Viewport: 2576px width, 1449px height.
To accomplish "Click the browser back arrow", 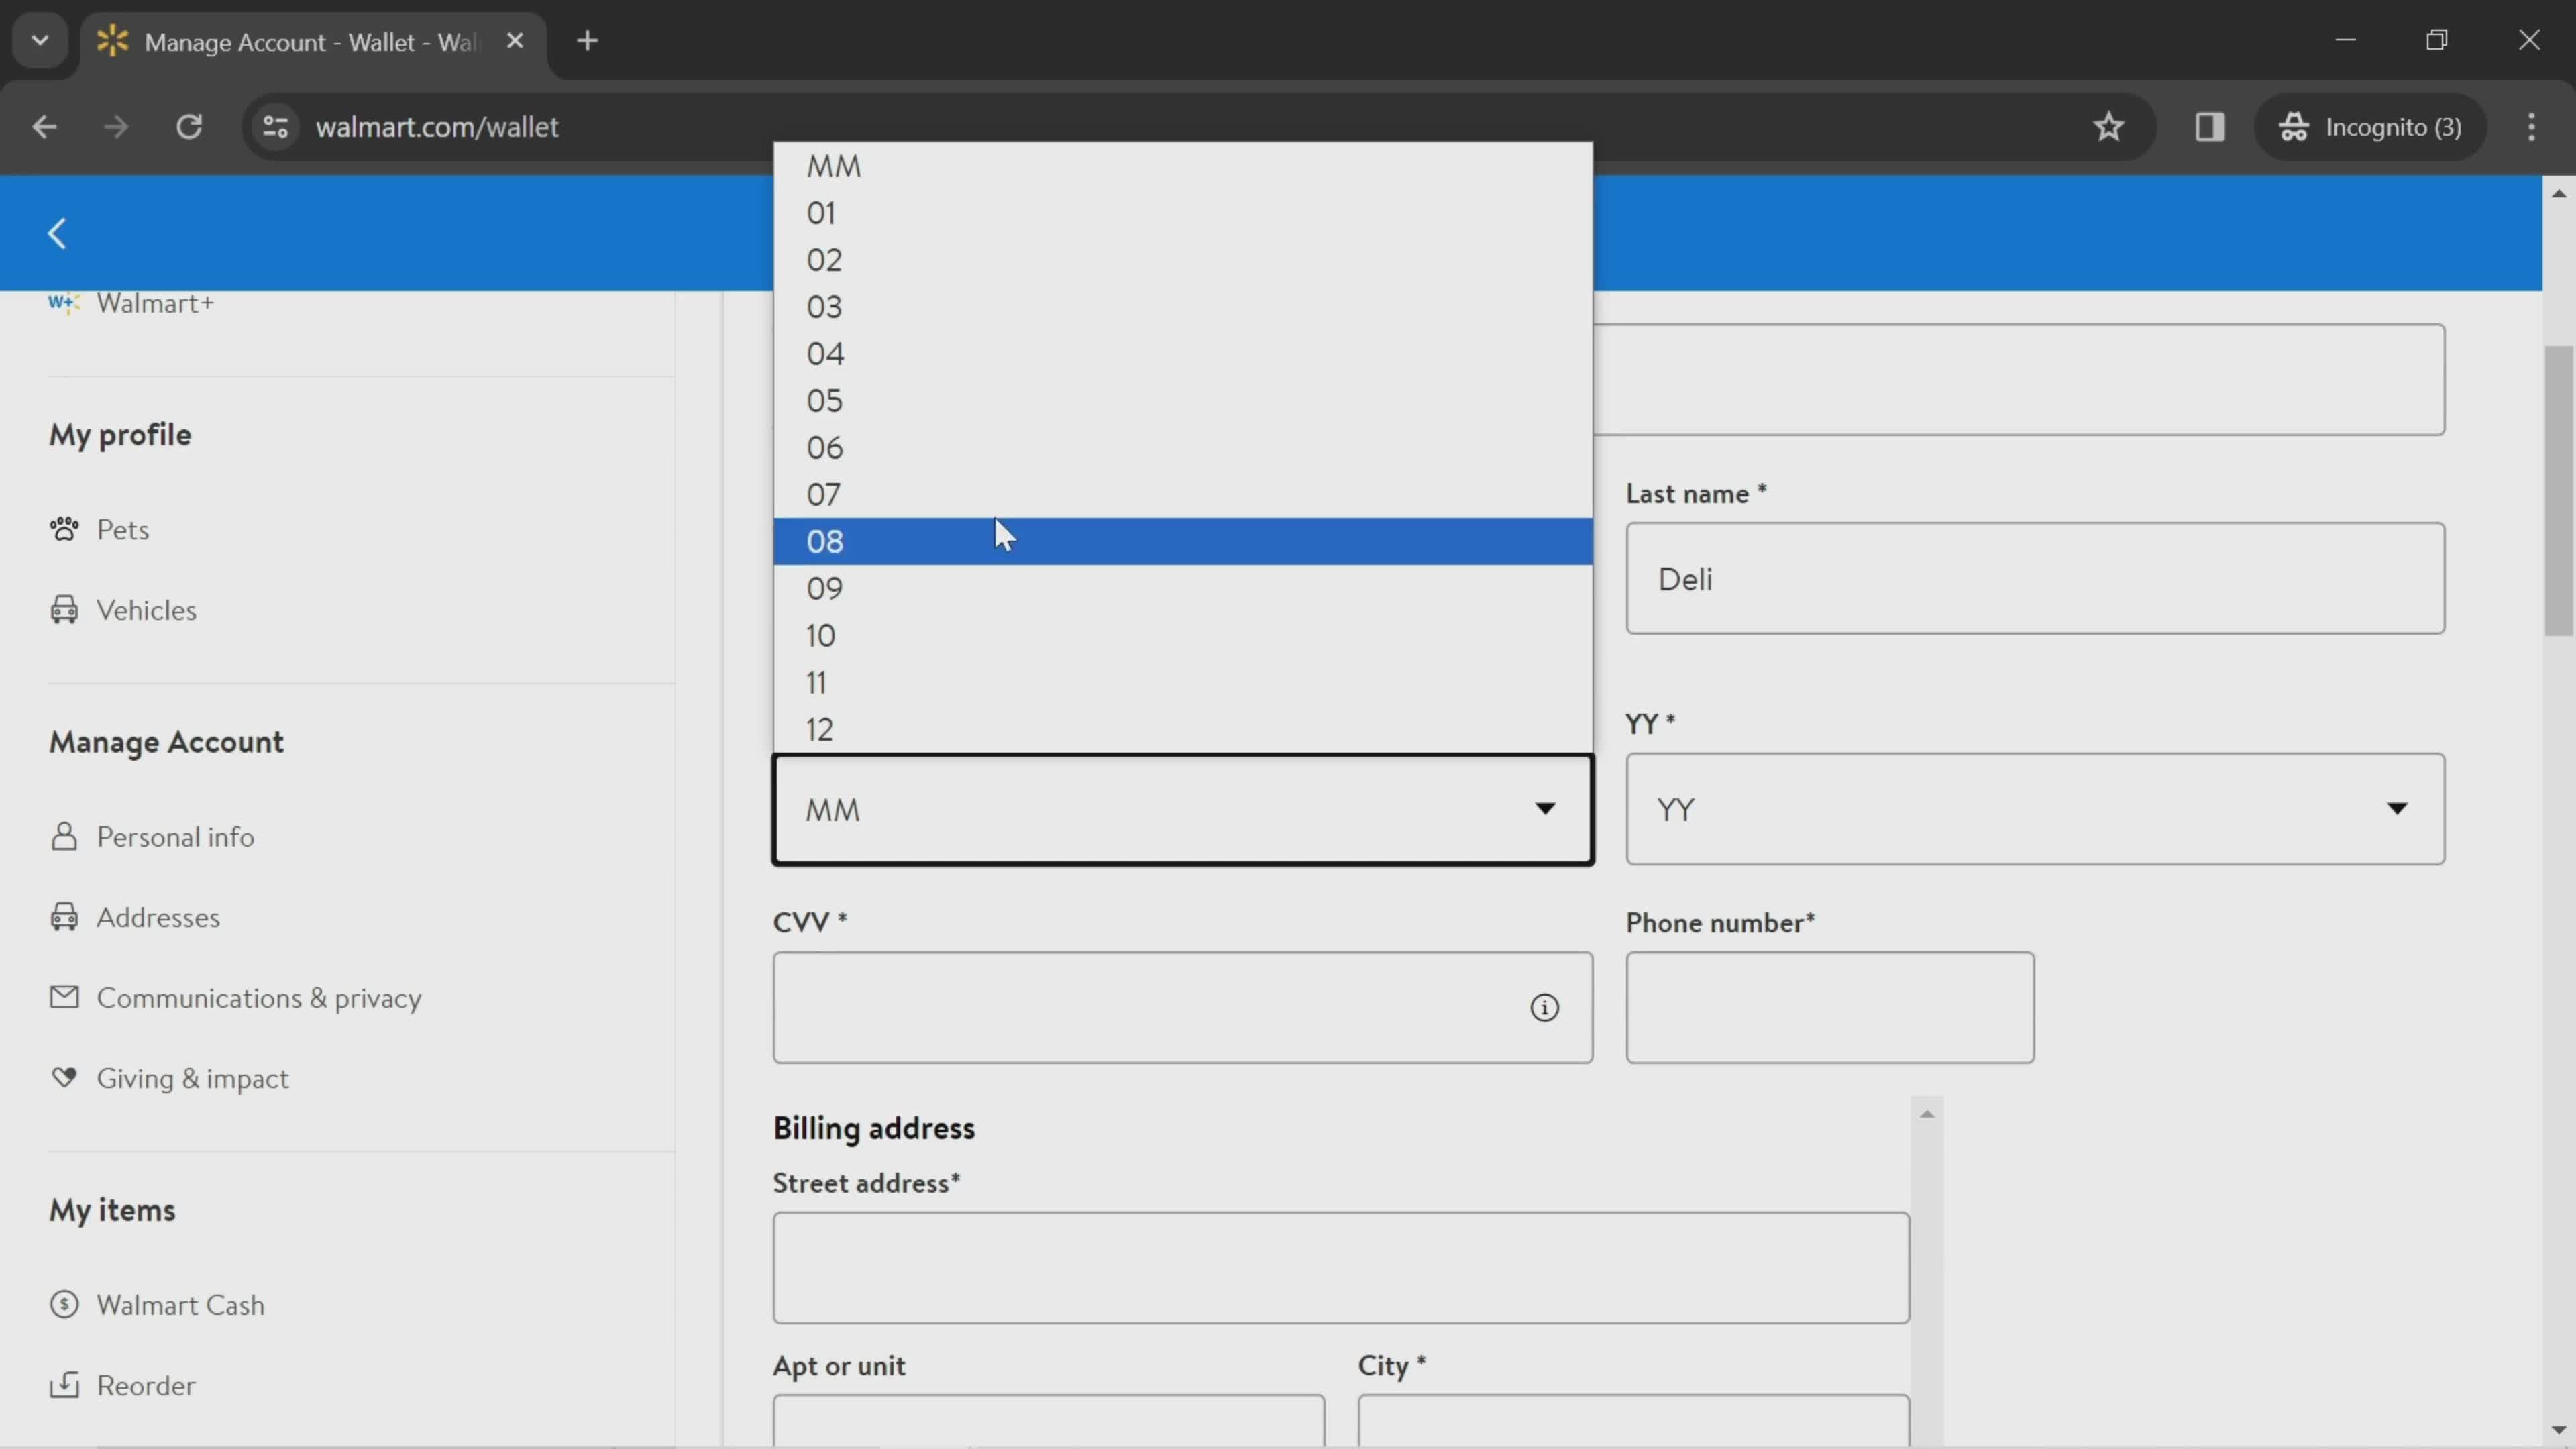I will [44, 127].
